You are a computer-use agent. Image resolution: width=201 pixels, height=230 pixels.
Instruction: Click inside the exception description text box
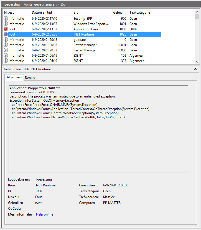click(x=98, y=139)
